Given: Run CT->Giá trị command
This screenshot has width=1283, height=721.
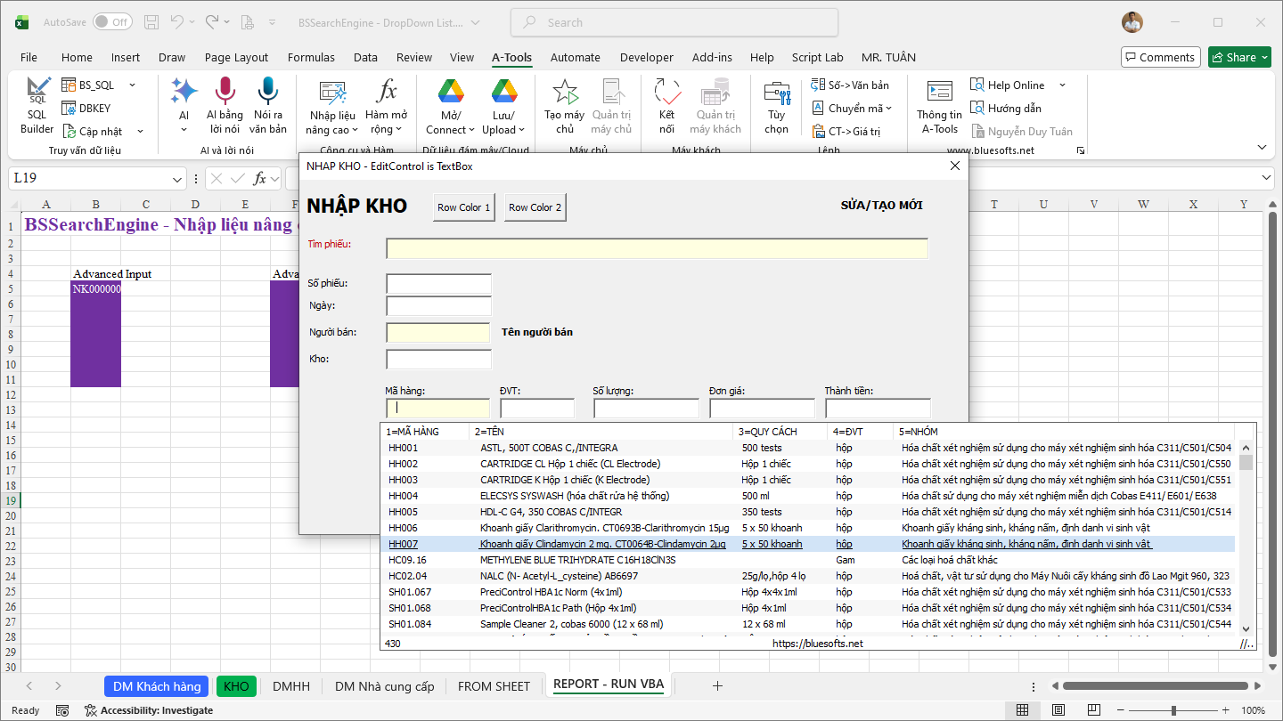Looking at the screenshot, I should coord(846,132).
